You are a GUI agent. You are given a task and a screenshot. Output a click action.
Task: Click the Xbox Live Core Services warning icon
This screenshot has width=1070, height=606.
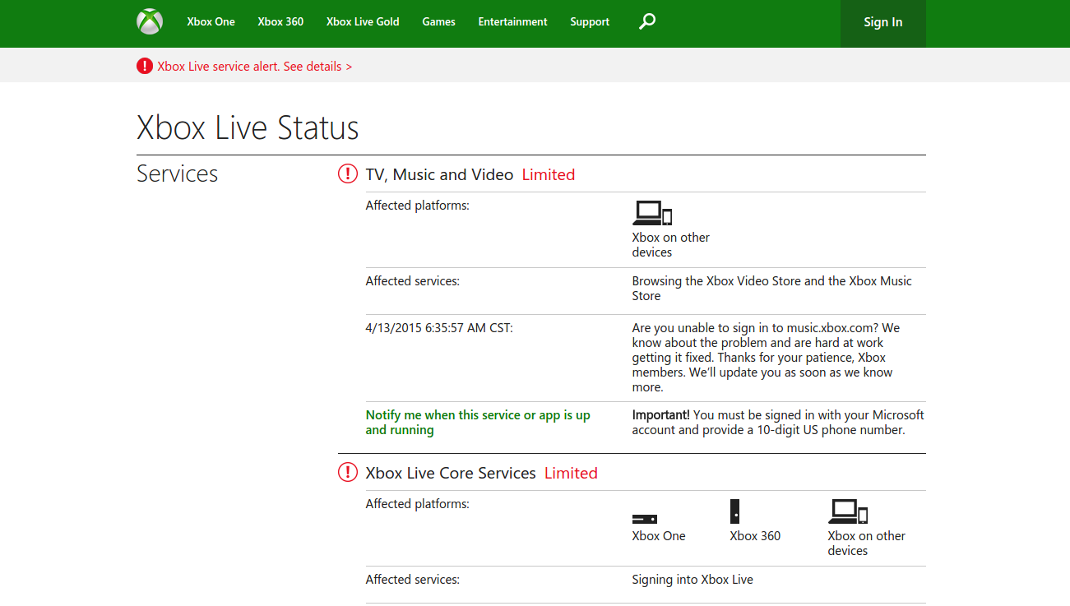coord(348,472)
